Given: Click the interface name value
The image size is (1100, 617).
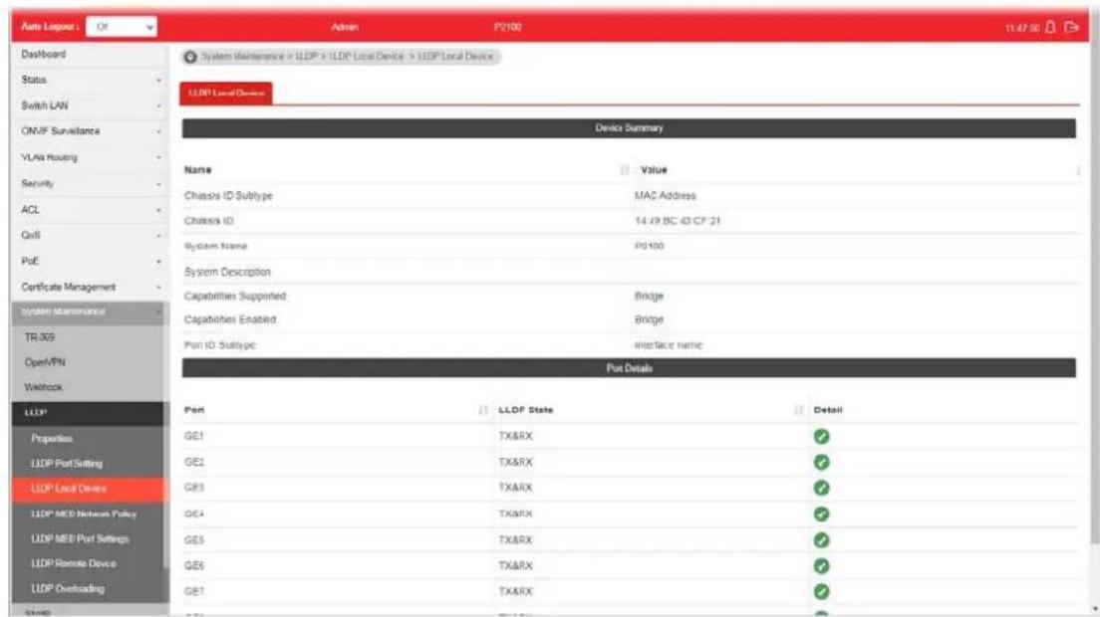Looking at the screenshot, I should click(x=668, y=345).
